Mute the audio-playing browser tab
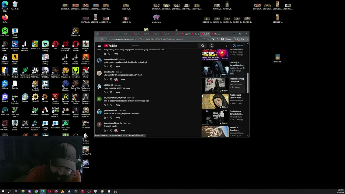The image size is (345, 194). tap(205, 34)
